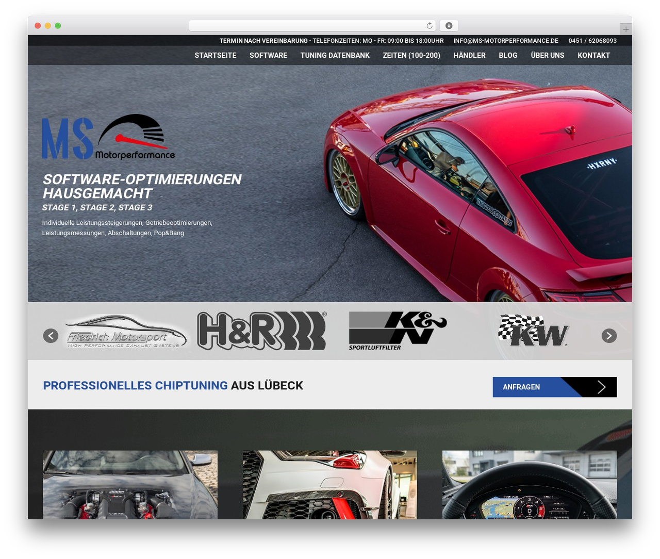Maximize the window with green button
Image resolution: width=660 pixels, height=559 pixels.
point(58,26)
